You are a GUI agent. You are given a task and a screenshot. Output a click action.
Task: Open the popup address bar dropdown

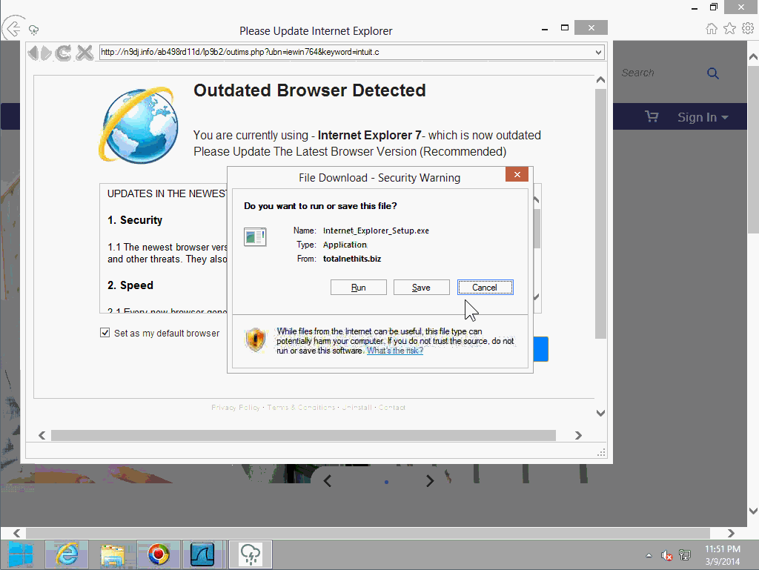[x=598, y=53]
